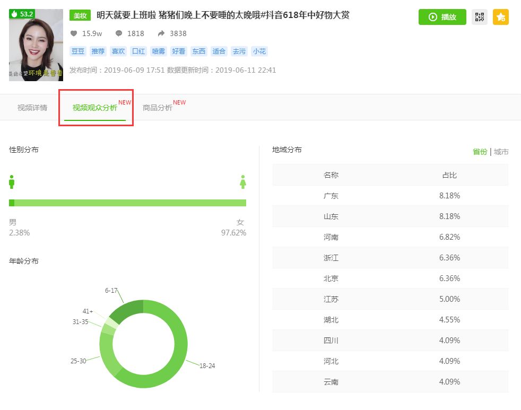Open the QR code icon
521x410 pixels.
(480, 17)
